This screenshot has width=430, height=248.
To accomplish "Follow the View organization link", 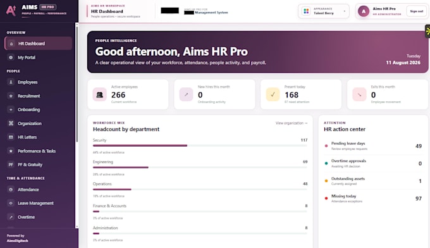I will point(292,123).
